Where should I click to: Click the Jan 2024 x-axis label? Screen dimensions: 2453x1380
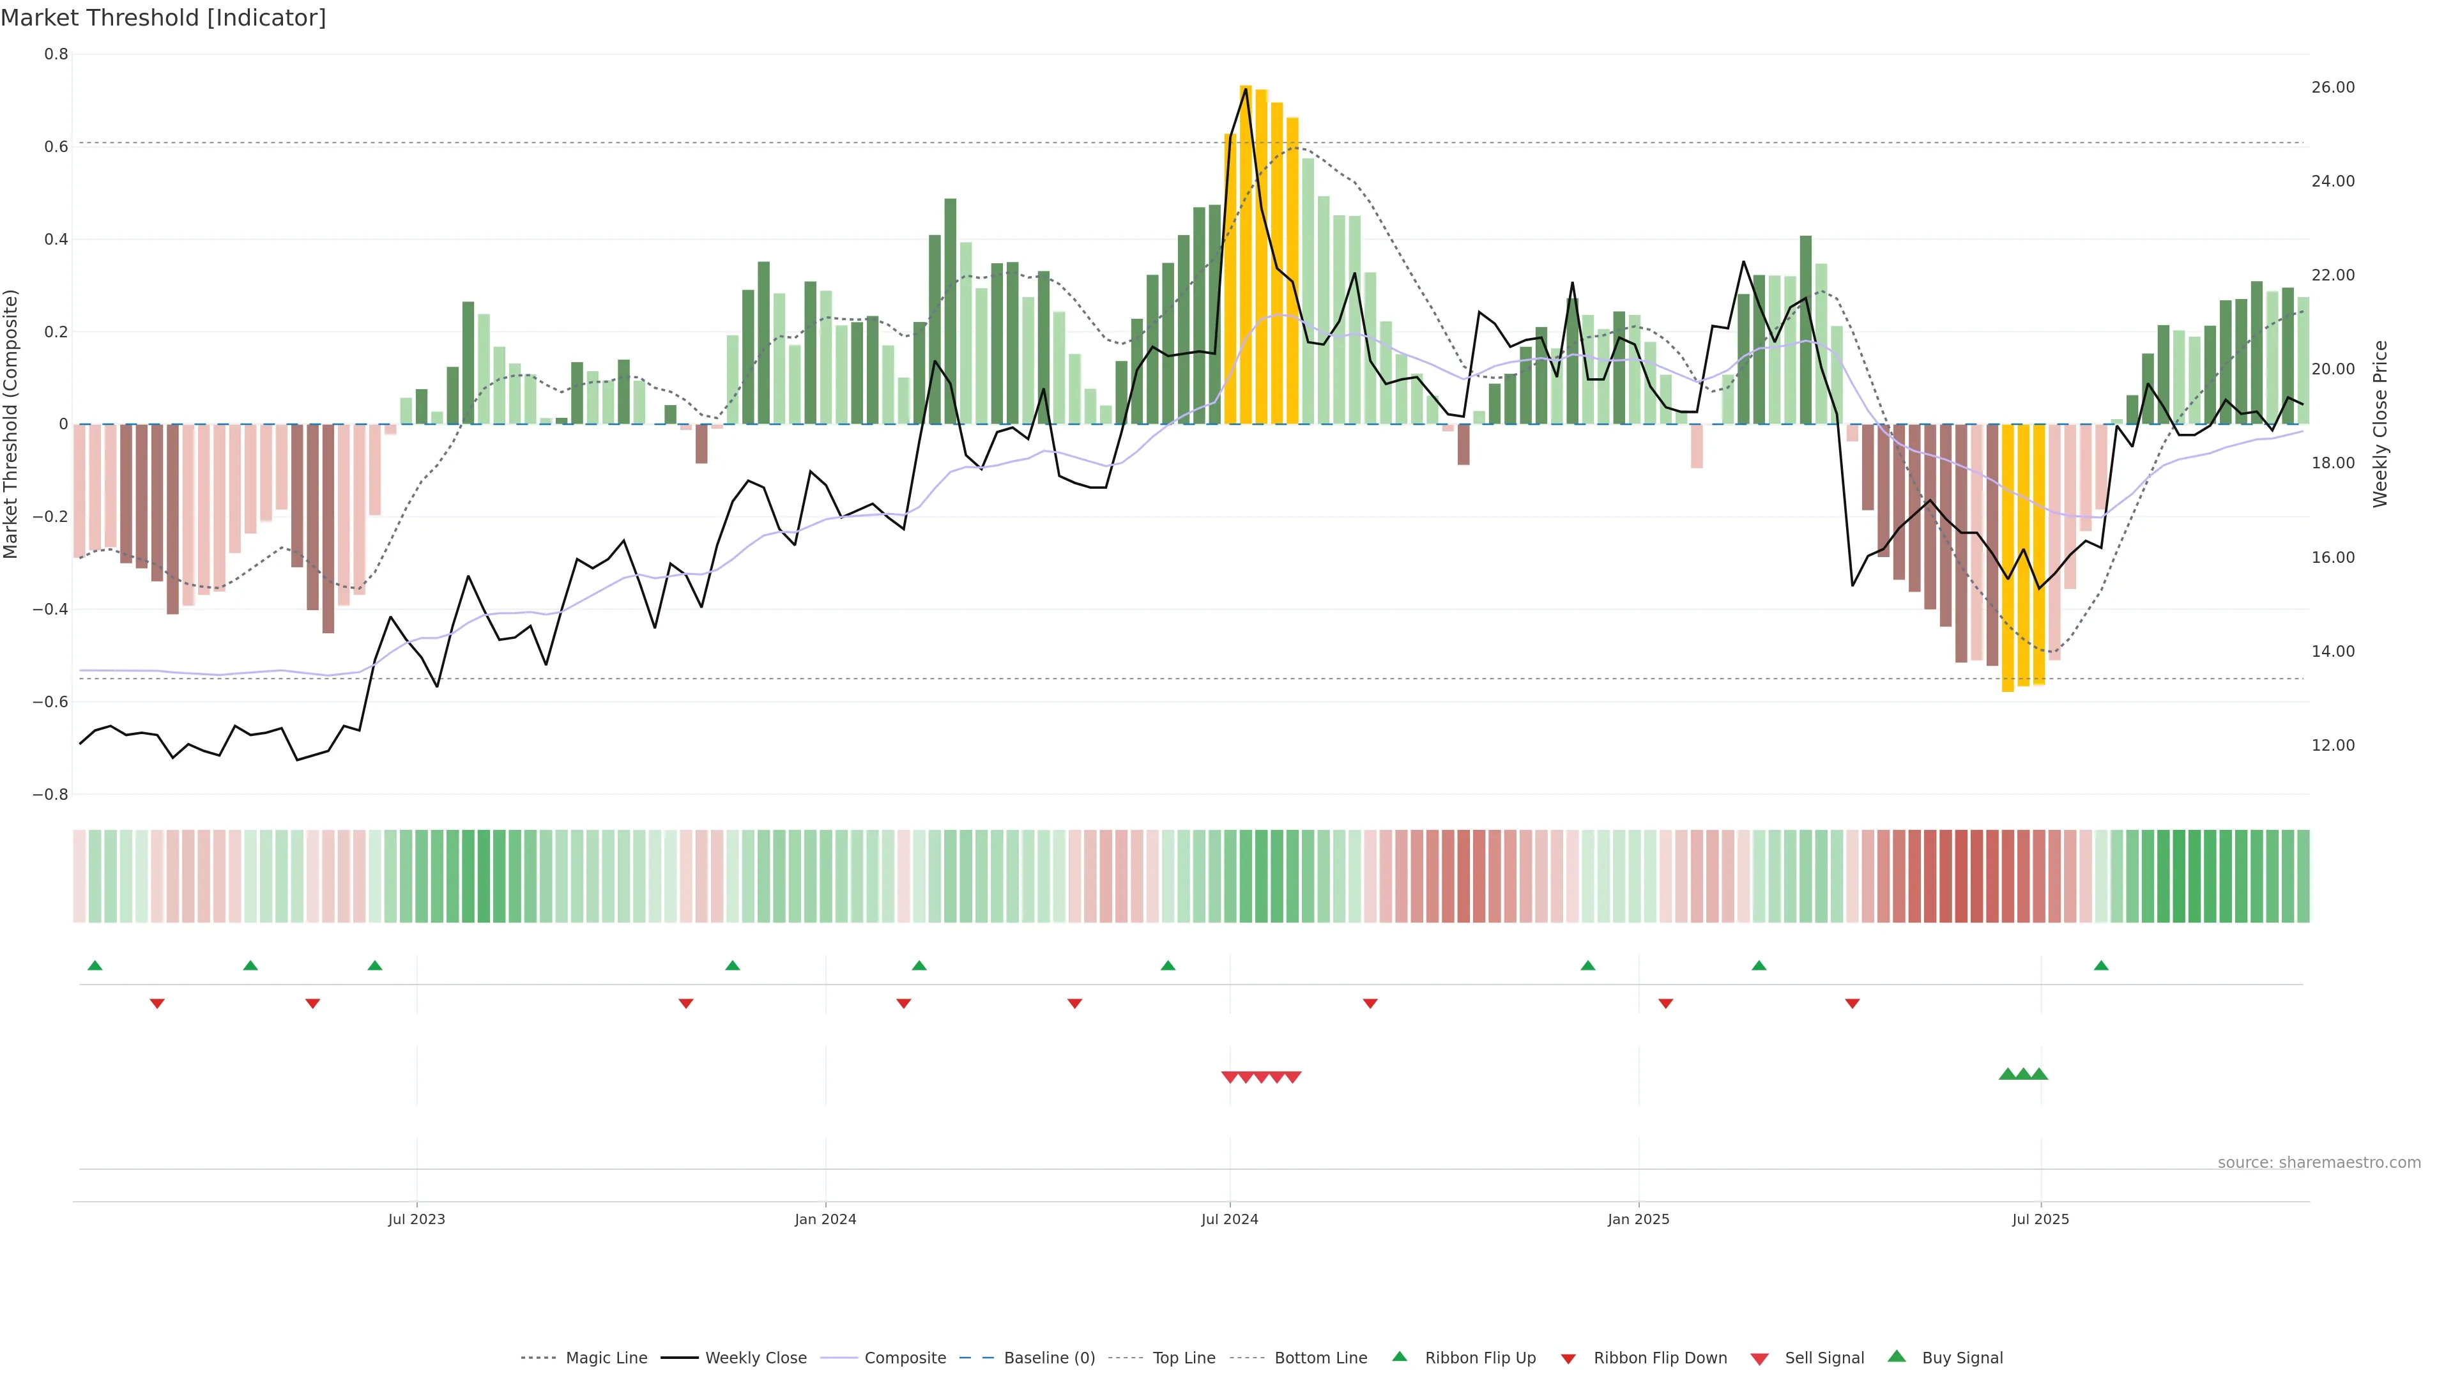[x=825, y=1219]
